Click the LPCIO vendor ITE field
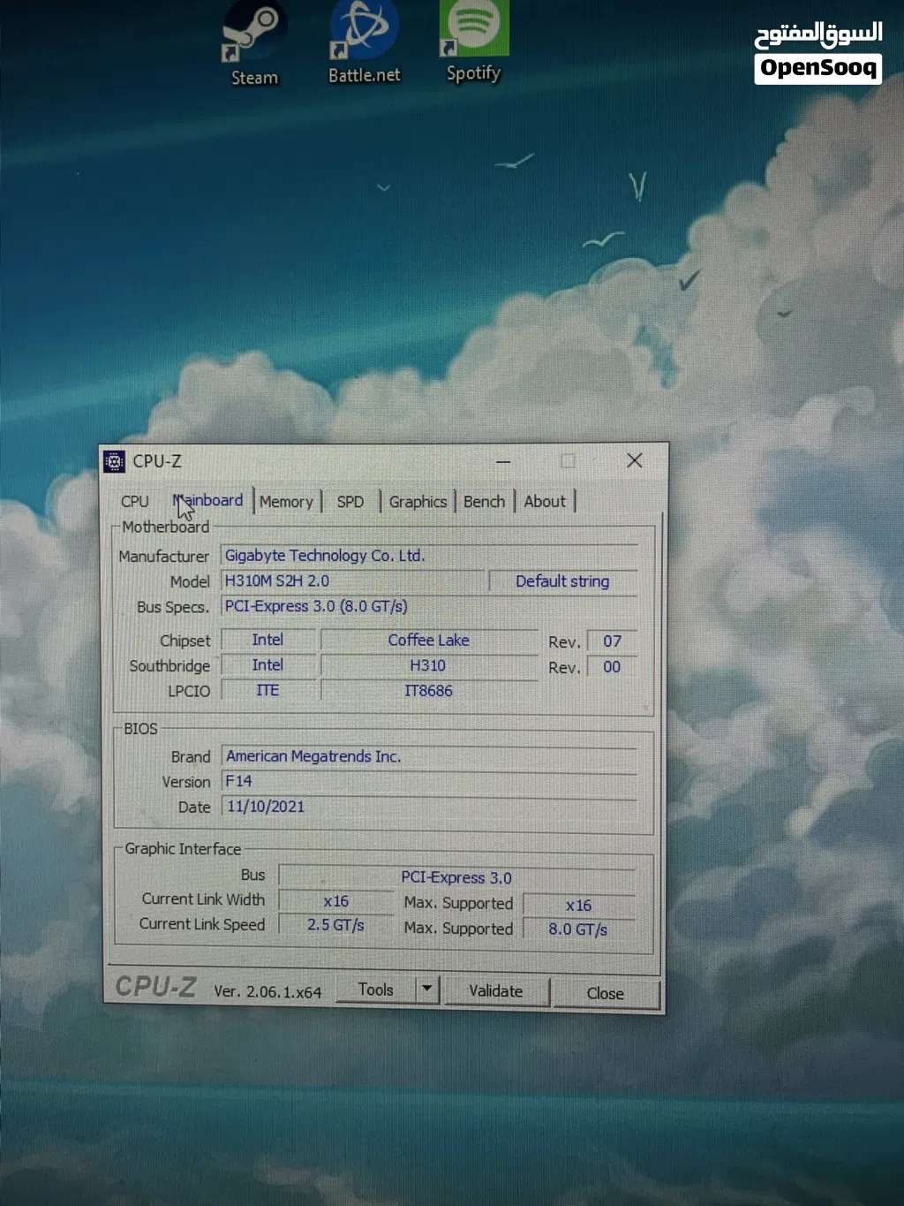The image size is (904, 1206). [267, 690]
